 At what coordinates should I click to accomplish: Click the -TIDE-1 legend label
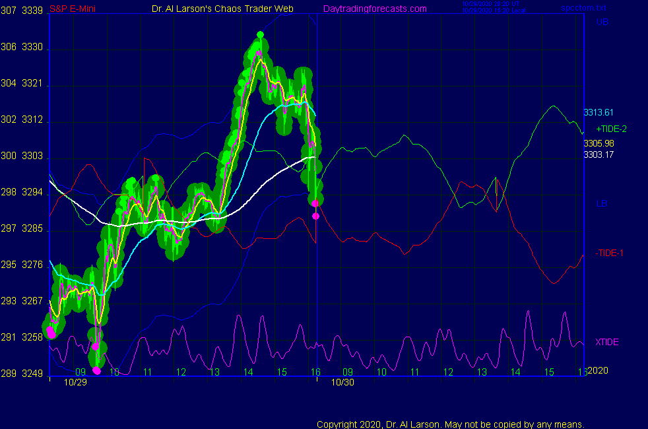tap(609, 253)
